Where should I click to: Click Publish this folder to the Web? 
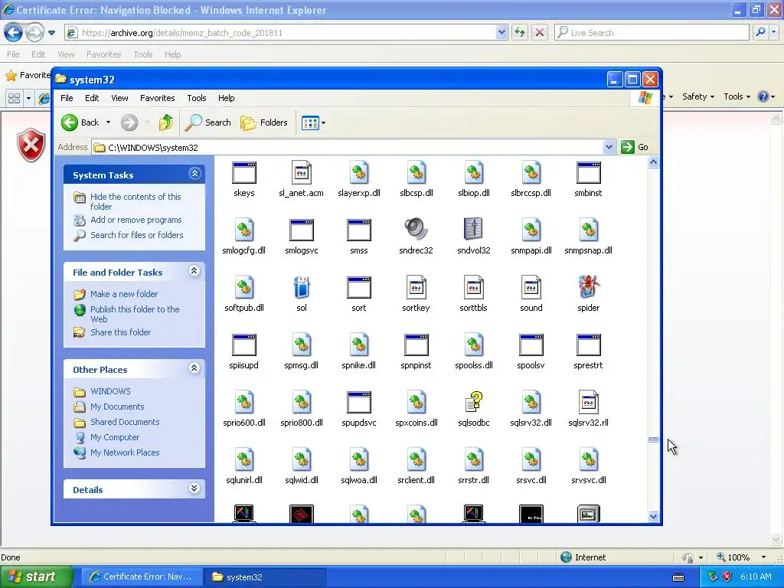click(135, 314)
